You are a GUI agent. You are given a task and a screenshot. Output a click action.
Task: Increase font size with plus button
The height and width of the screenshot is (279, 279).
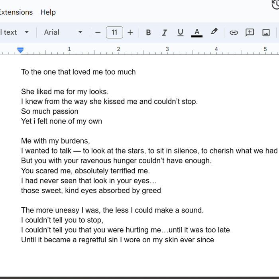(130, 33)
